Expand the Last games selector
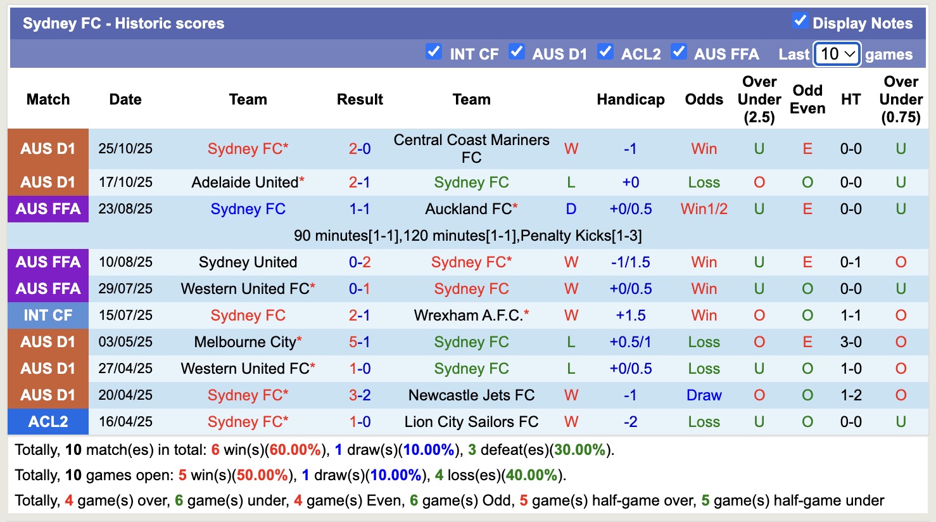The height and width of the screenshot is (522, 936). [x=836, y=54]
